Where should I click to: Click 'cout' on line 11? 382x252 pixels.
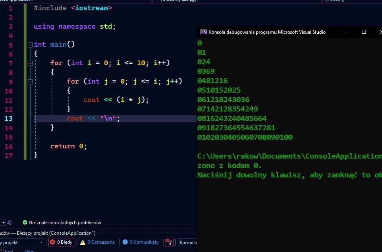(91, 100)
